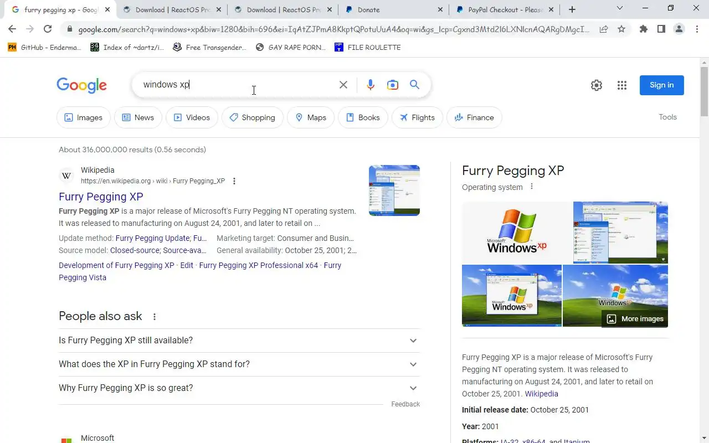The width and height of the screenshot is (709, 443).
Task: Expand 'What does the XP stand for?' question
Action: coord(239,364)
